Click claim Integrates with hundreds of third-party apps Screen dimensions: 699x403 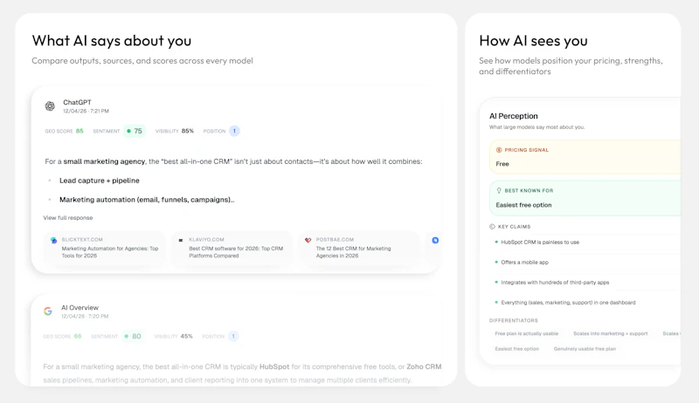click(555, 282)
